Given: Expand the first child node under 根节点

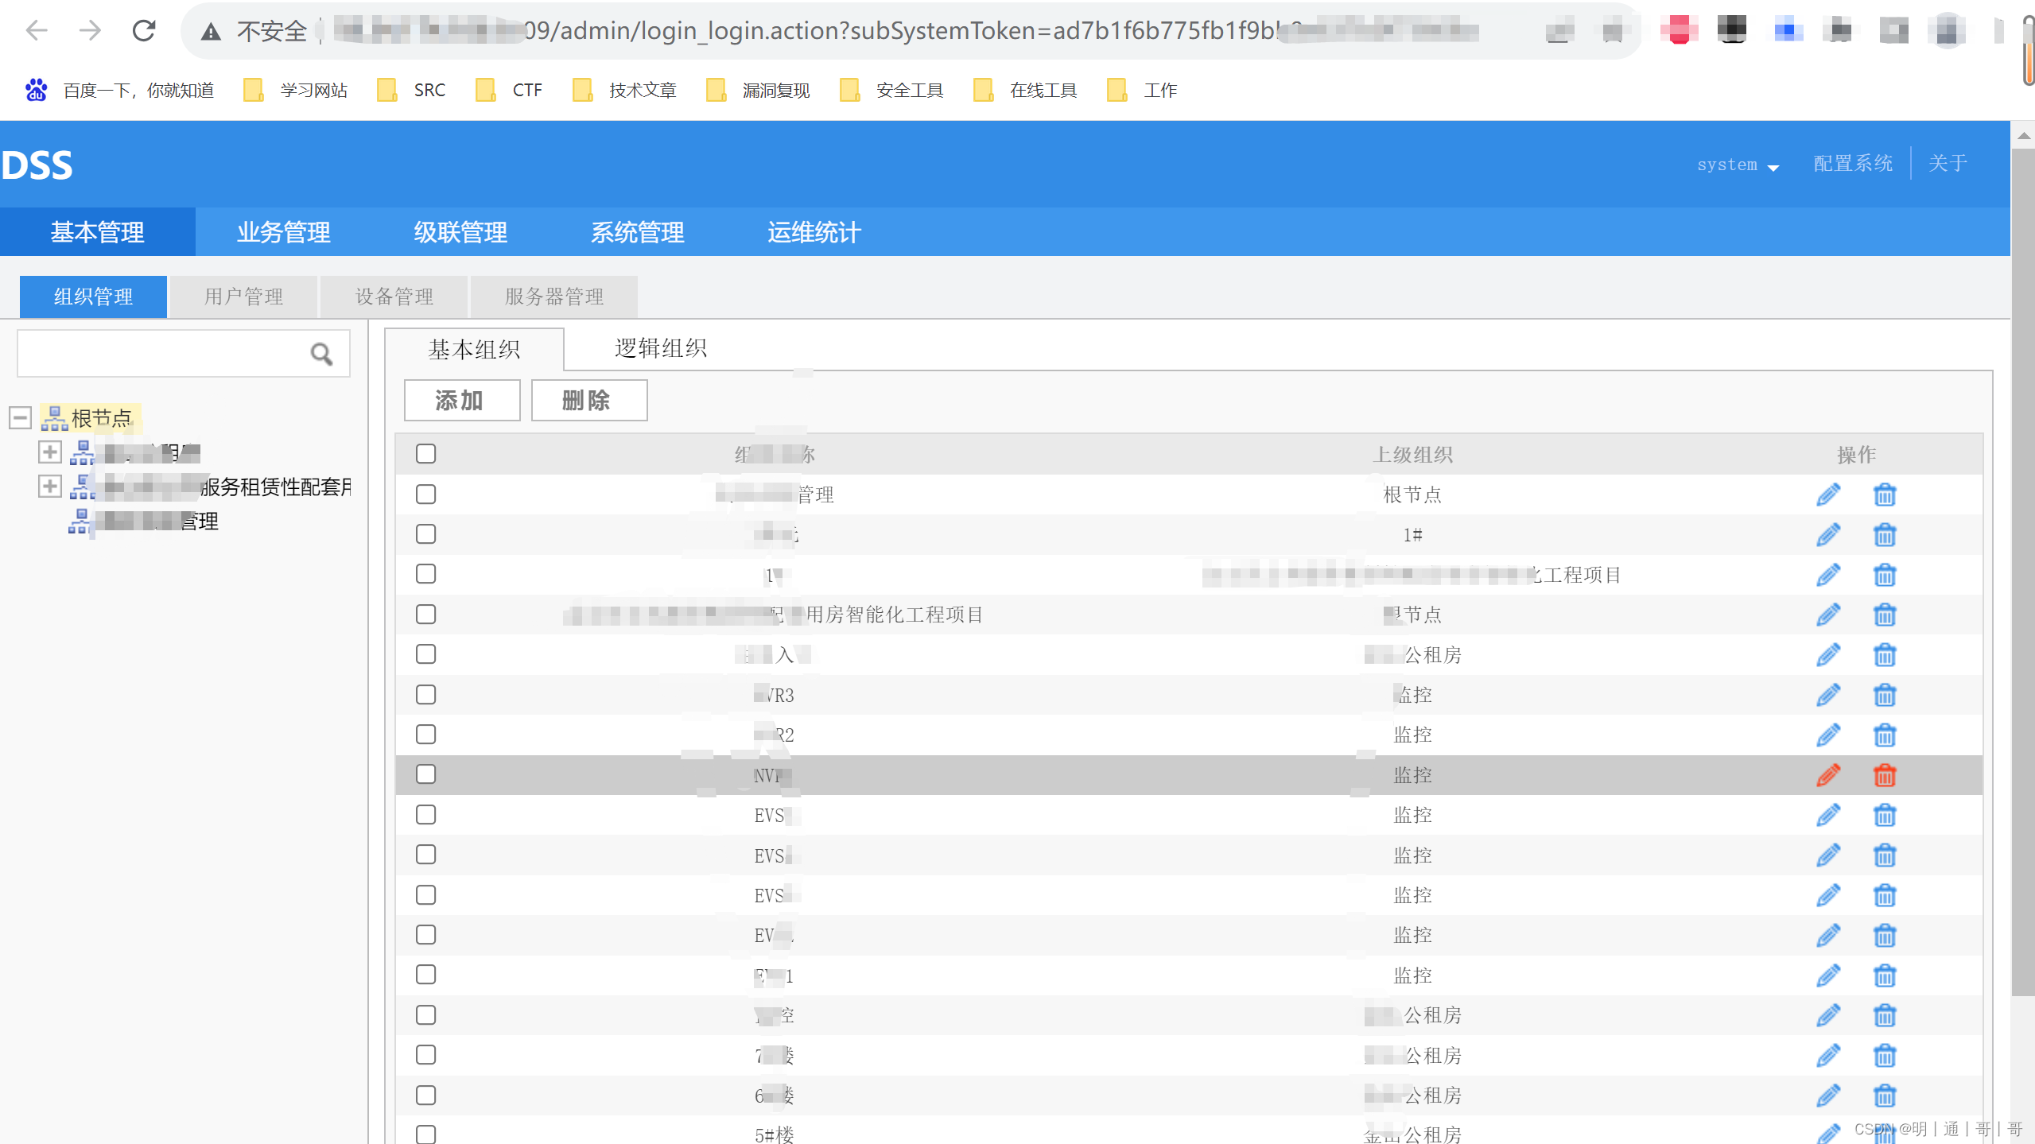Looking at the screenshot, I should pos(49,452).
